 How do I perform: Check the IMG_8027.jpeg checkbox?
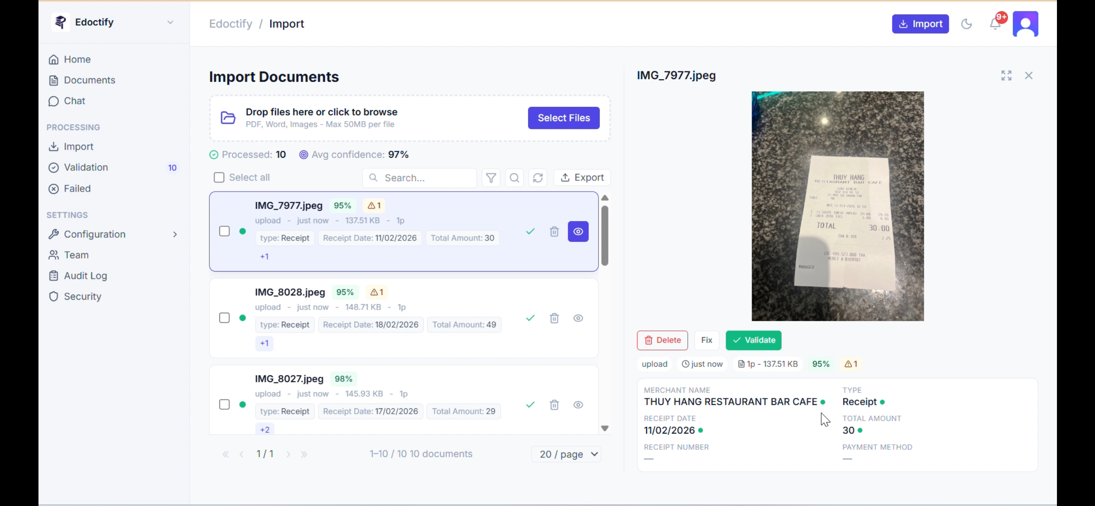pyautogui.click(x=224, y=404)
